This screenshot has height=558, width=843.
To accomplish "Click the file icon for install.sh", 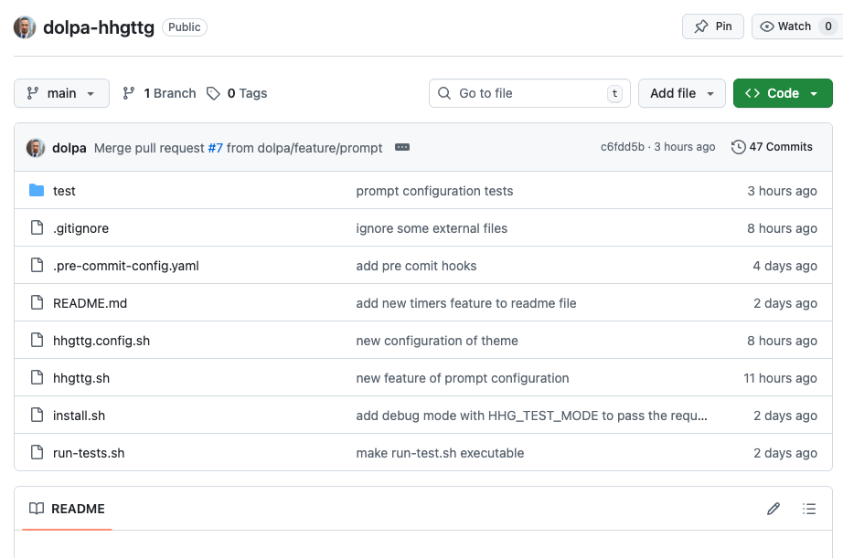I will point(37,416).
